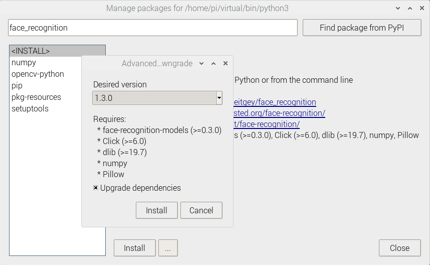This screenshot has width=430, height=265.
Task: Click the package search text field
Action: coord(153,28)
